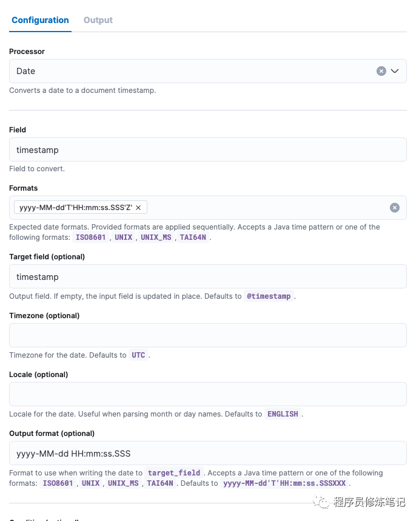Click the UTC default code label

(139, 355)
